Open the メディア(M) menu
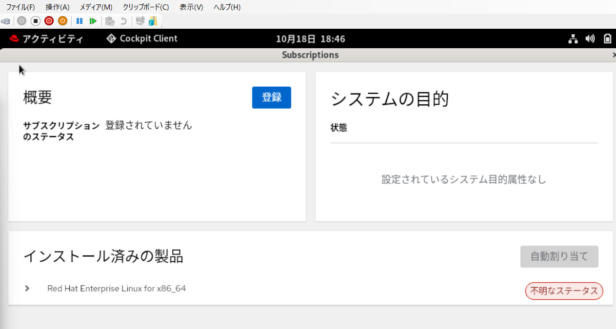This screenshot has height=329, width=616. 96,7
